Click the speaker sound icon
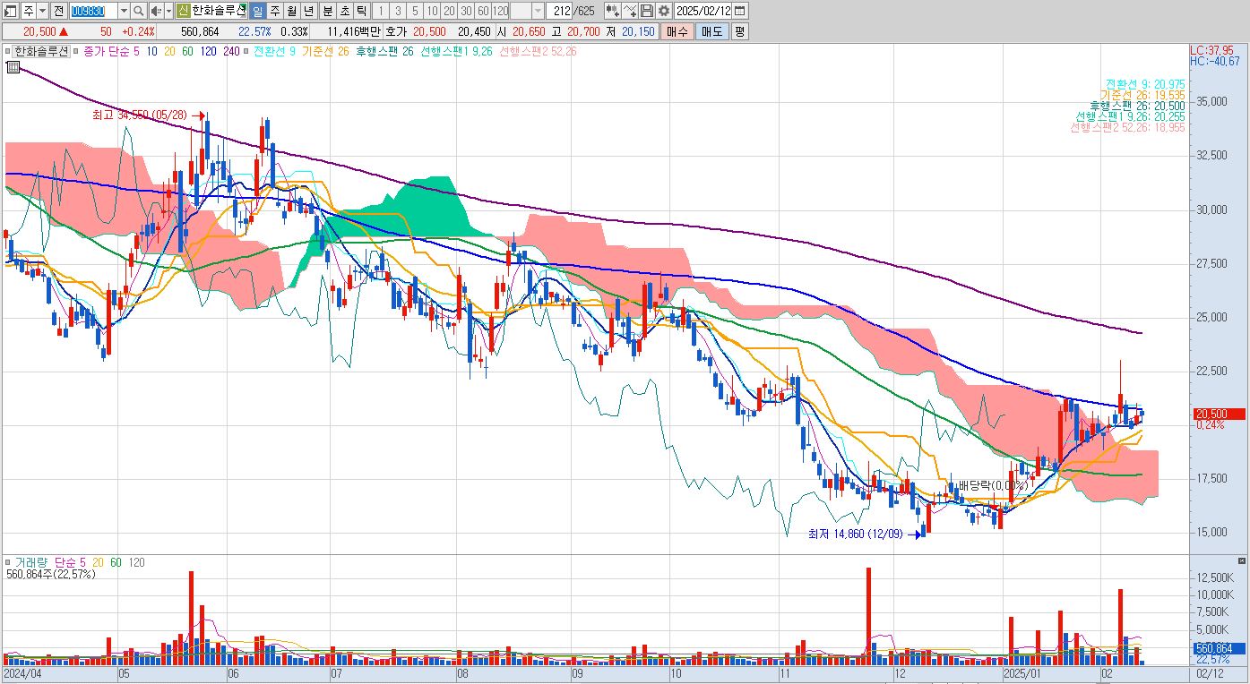This screenshot has height=684, width=1250. [x=156, y=11]
